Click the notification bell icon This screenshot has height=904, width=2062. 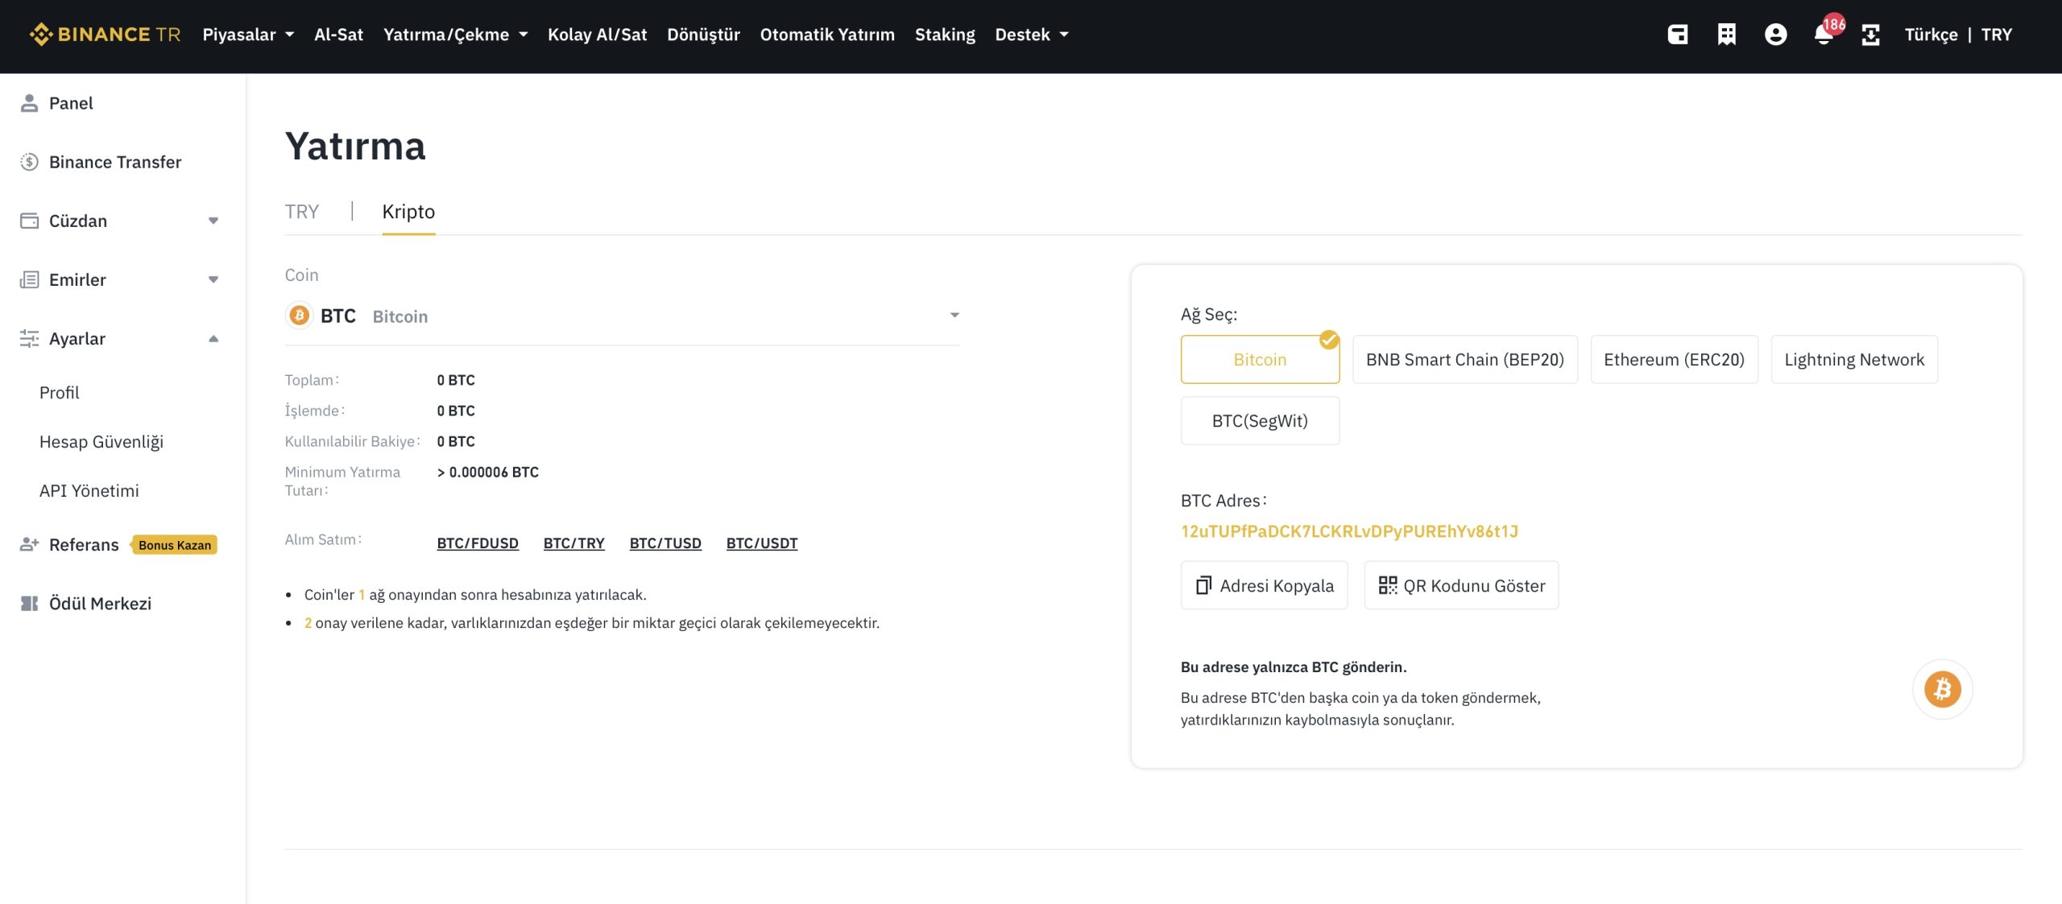[1824, 35]
